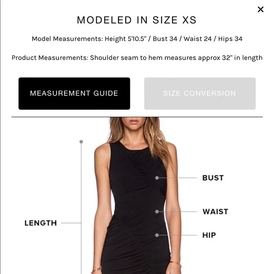Screen dimensions: 274x274
Task: Click the line connecting to WAIST label
Action: coord(178,212)
